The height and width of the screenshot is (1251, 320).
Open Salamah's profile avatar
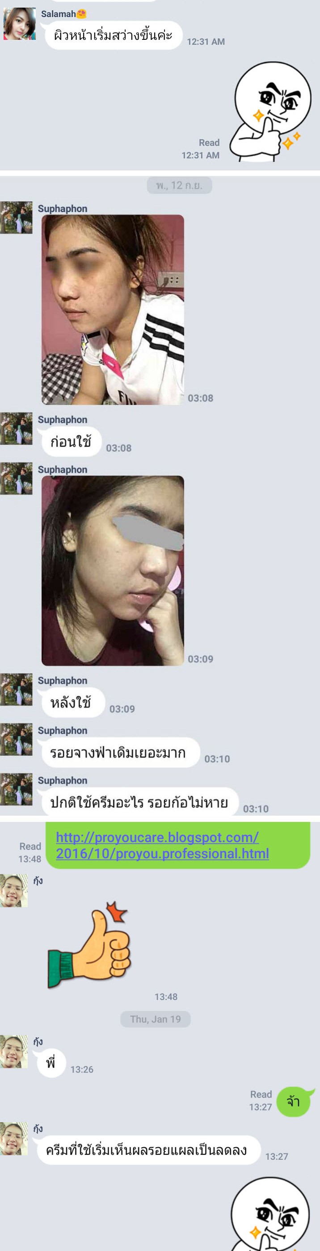coord(19,23)
